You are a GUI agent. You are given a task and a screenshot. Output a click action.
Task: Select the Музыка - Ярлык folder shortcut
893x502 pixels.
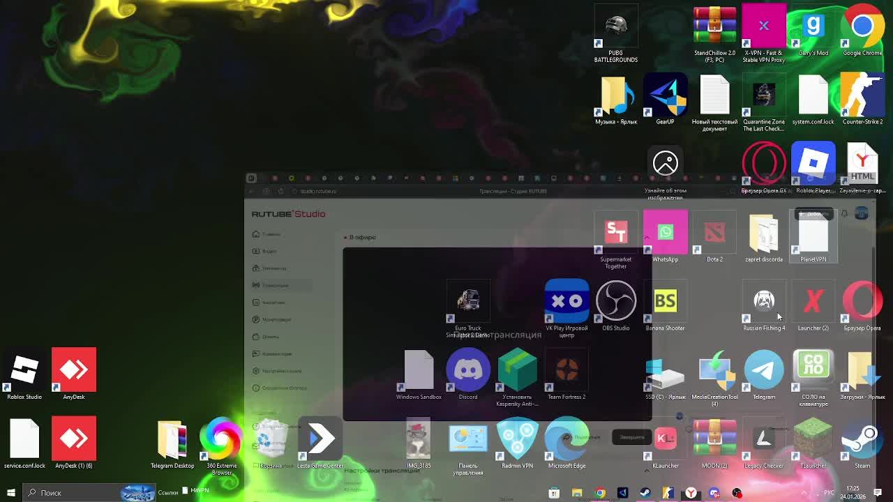click(616, 95)
